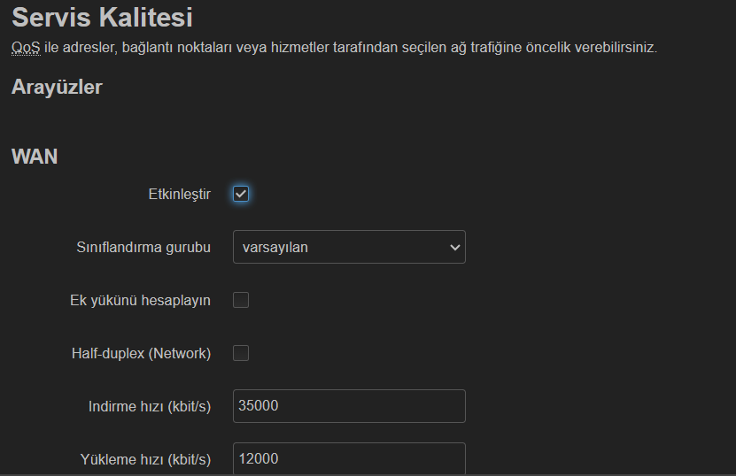The width and height of the screenshot is (736, 476).
Task: Click the Servis Kalitesi page heading
Action: pyautogui.click(x=102, y=18)
